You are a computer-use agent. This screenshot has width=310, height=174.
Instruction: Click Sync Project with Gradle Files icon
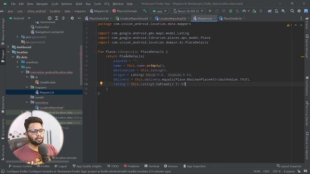[270, 11]
